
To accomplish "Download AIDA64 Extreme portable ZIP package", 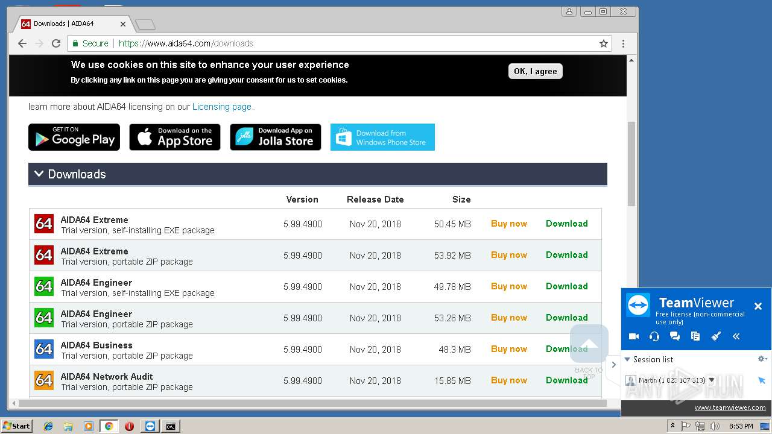I will 566,255.
